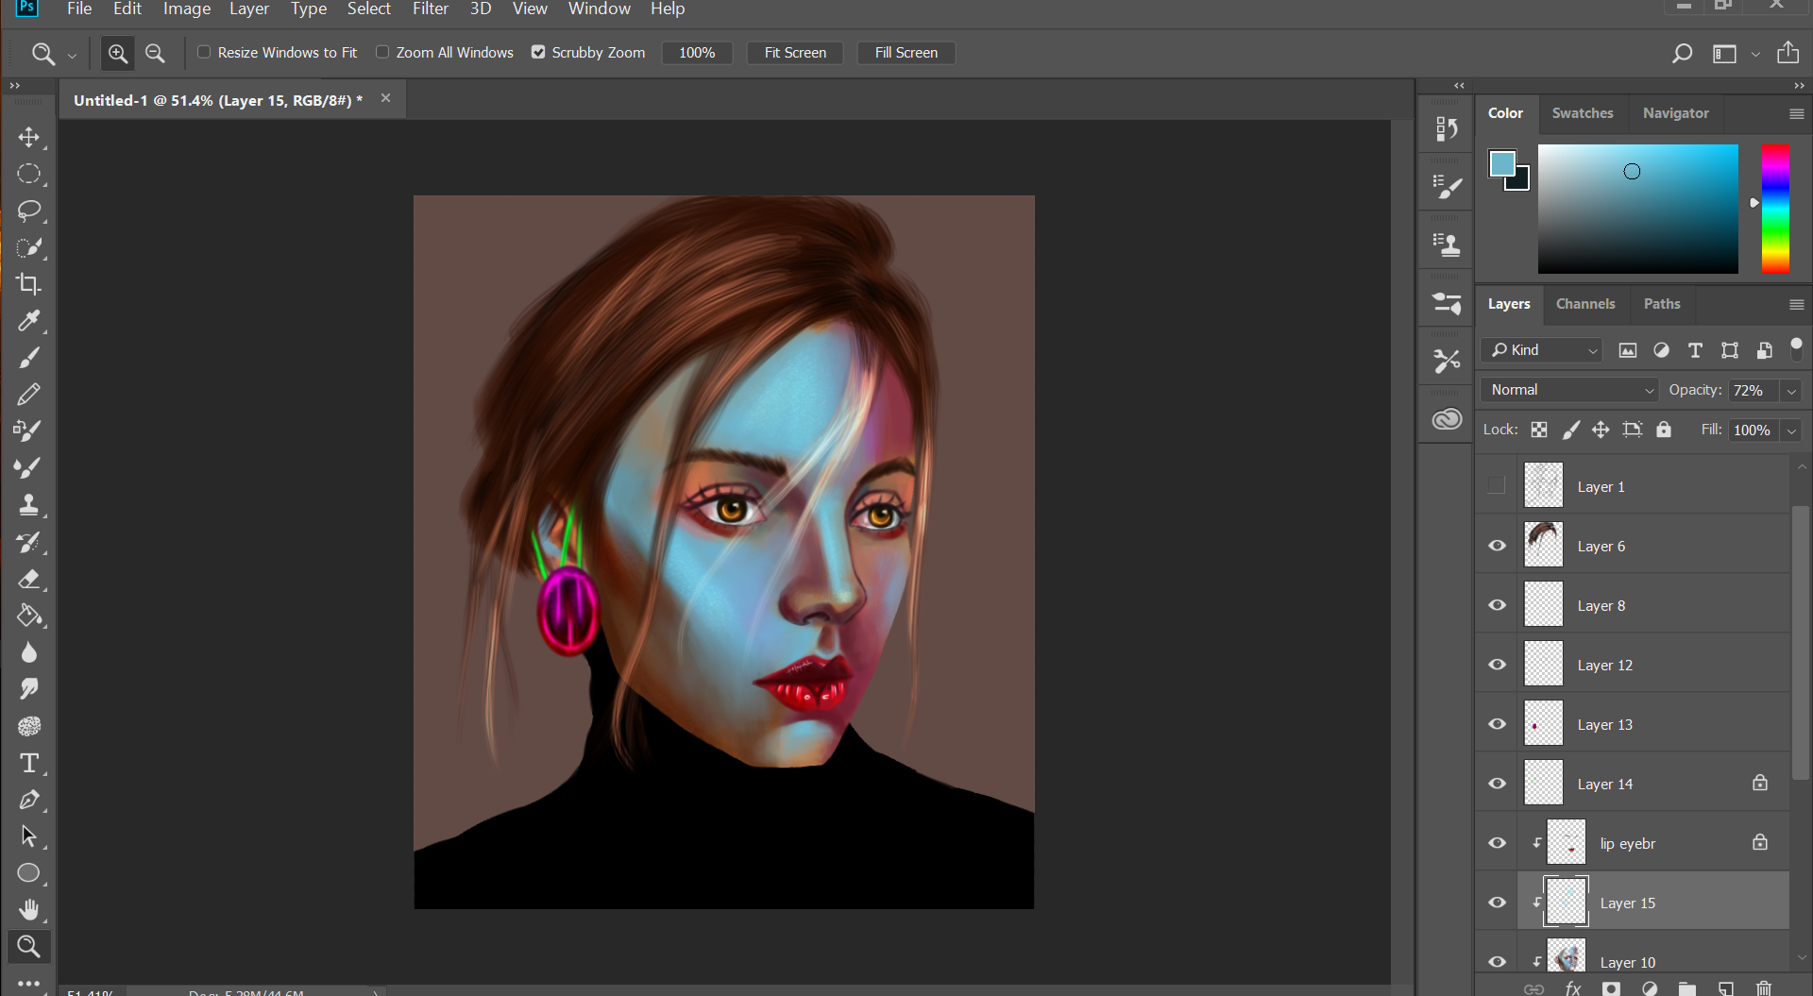
Task: Open the Image menu
Action: pyautogui.click(x=187, y=9)
